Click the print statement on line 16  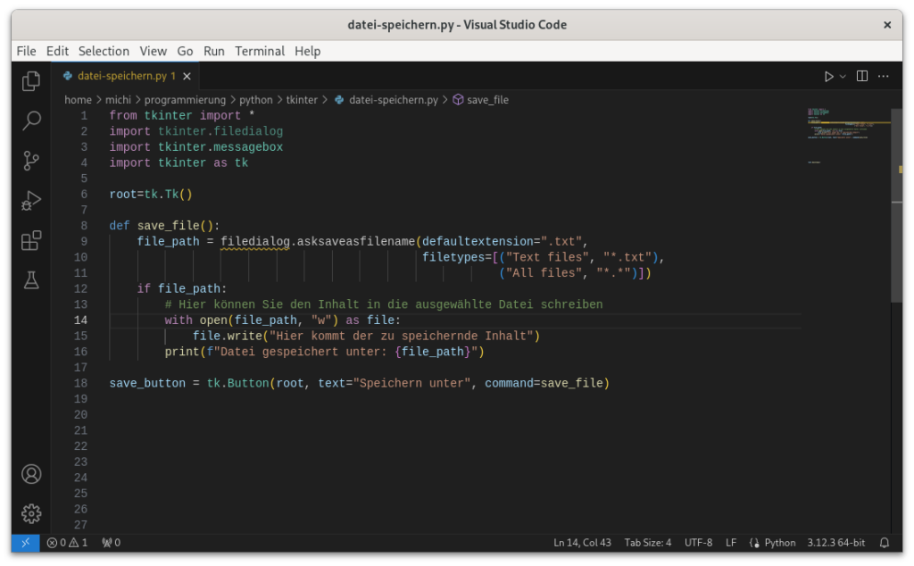tap(324, 352)
